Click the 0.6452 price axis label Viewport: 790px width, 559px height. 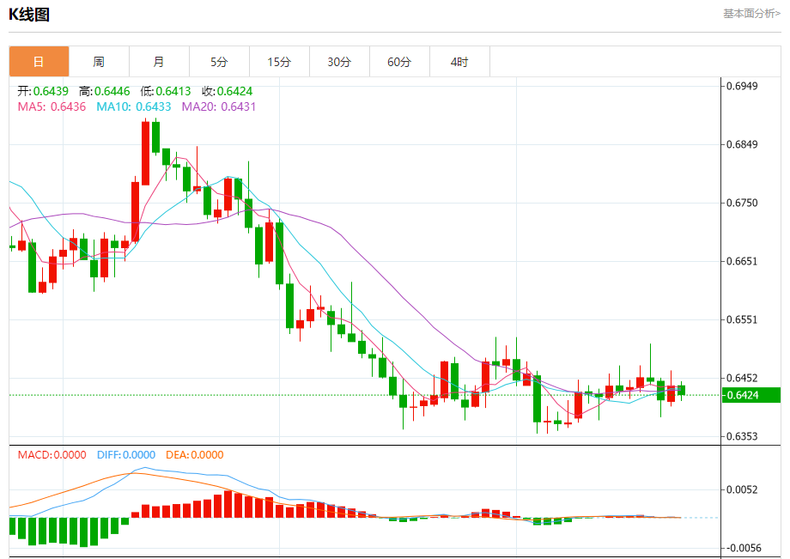(x=742, y=378)
